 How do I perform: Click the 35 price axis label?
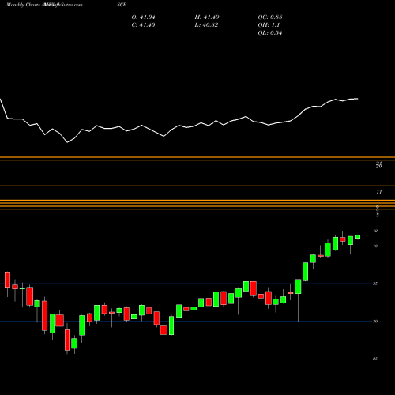click(x=375, y=284)
